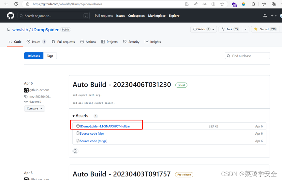Open Marketplace in top navigation
Image resolution: width=282 pixels, height=180 pixels.
click(157, 16)
